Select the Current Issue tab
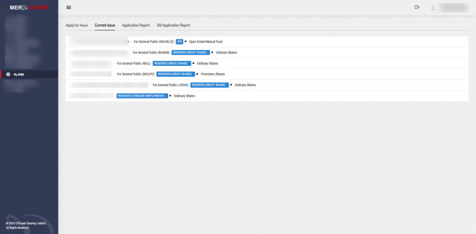 click(105, 26)
